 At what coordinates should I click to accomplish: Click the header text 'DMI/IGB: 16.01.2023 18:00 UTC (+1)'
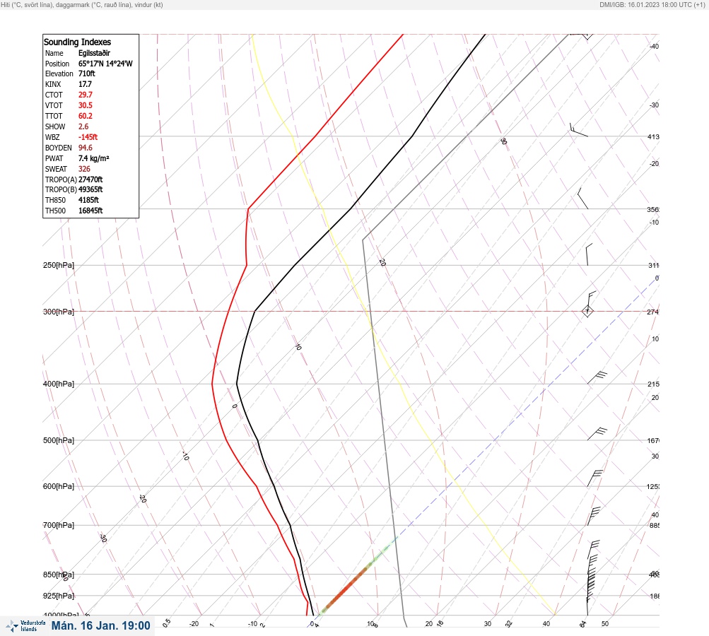tap(652, 4)
